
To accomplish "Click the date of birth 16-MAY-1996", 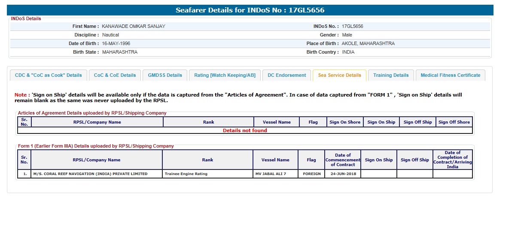I will pyautogui.click(x=116, y=44).
